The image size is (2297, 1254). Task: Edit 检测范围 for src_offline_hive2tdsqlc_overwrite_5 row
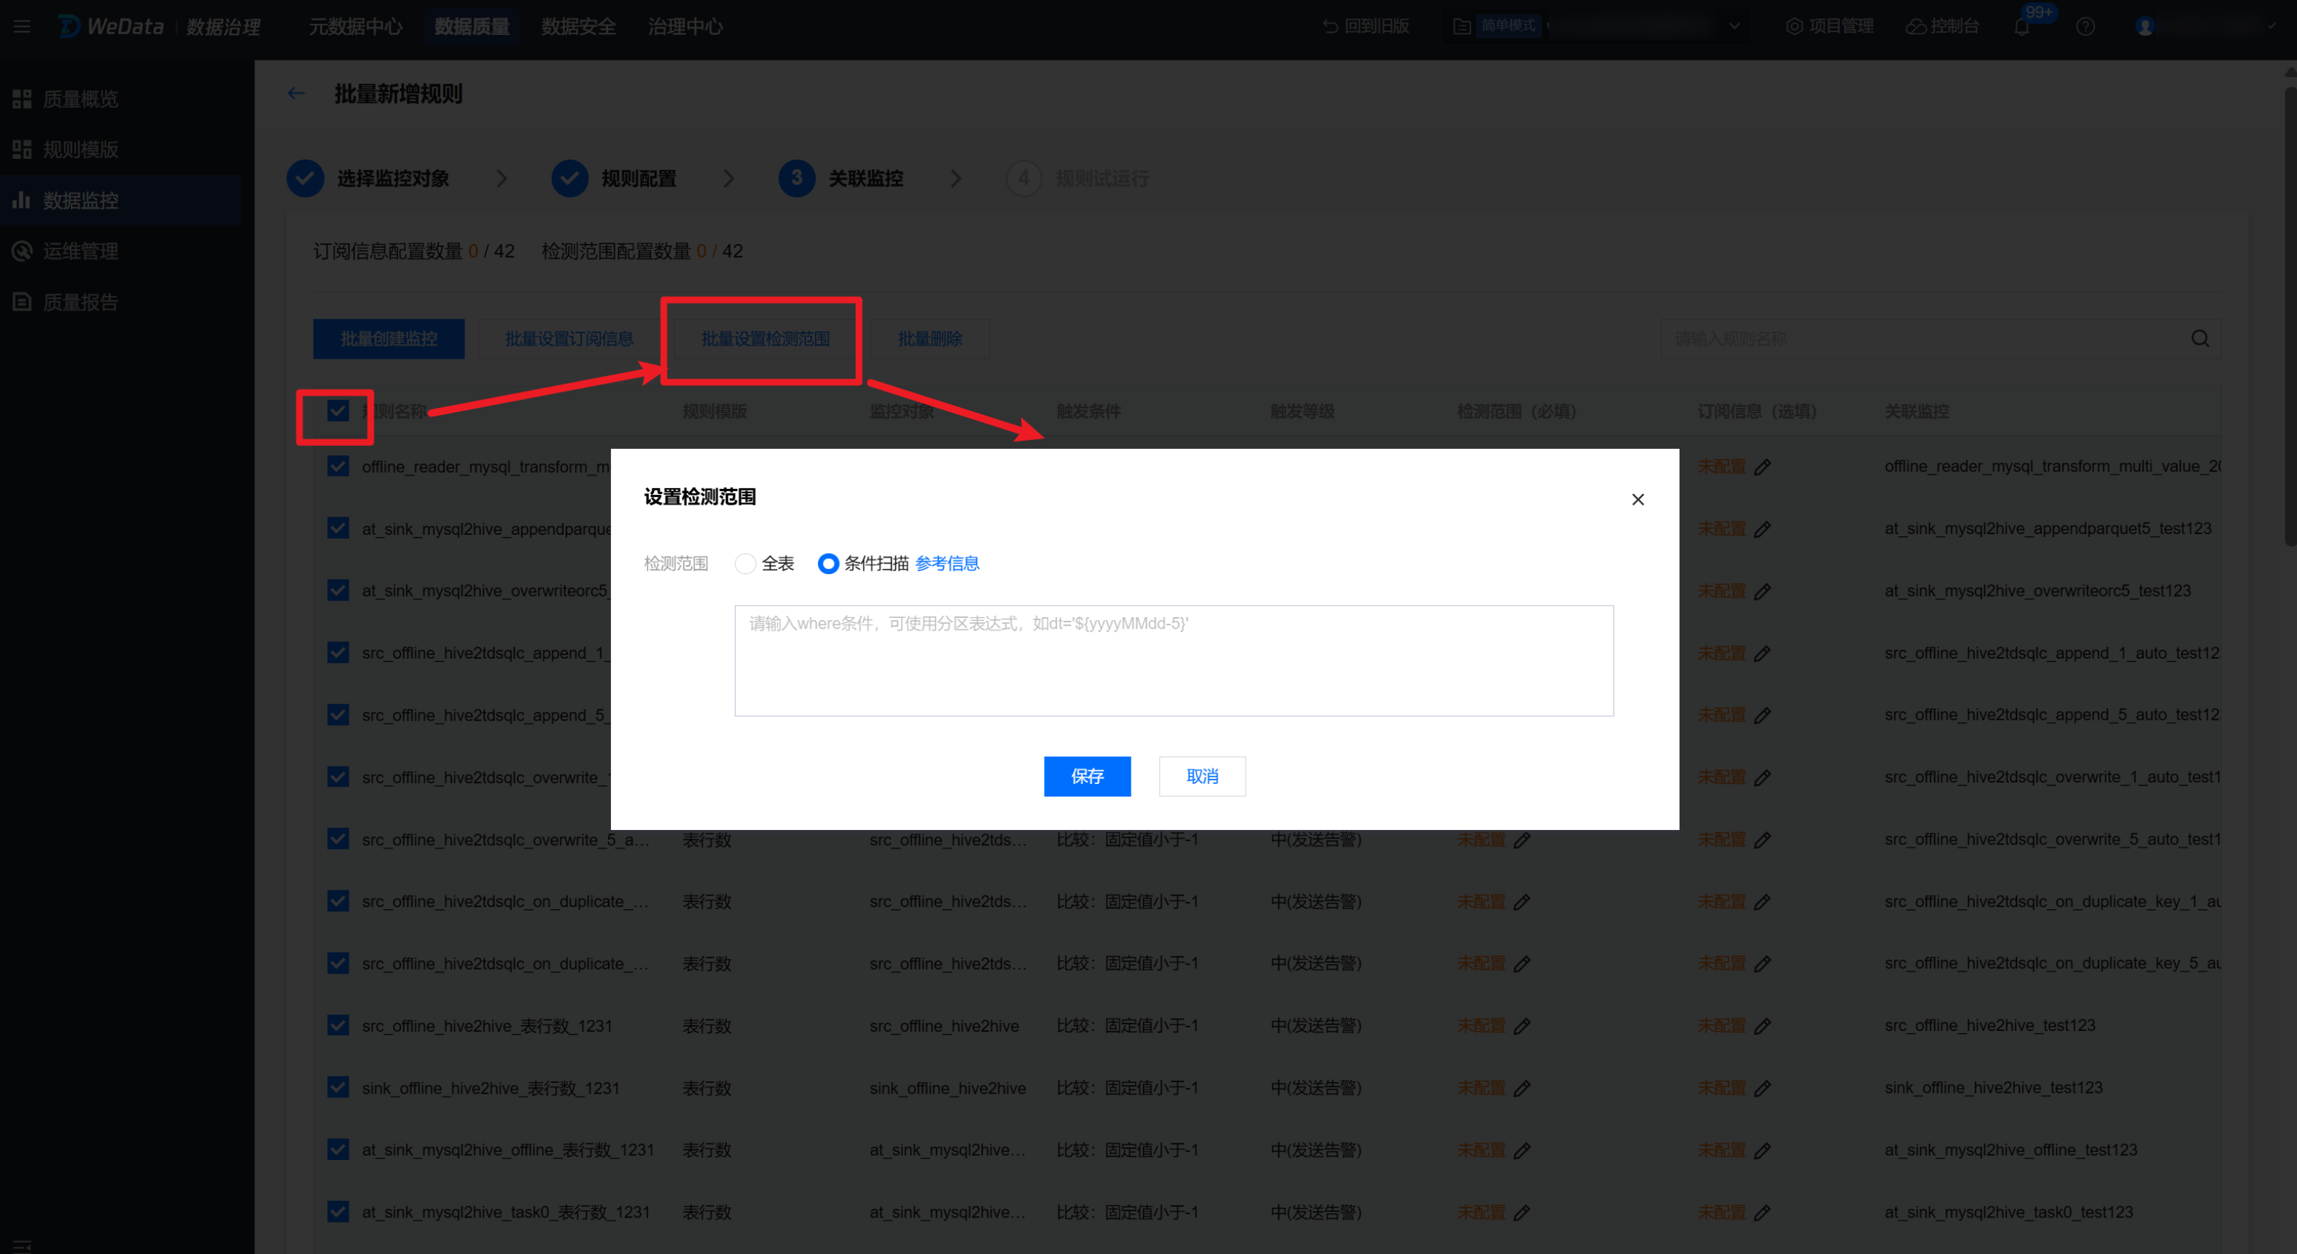pyautogui.click(x=1522, y=839)
